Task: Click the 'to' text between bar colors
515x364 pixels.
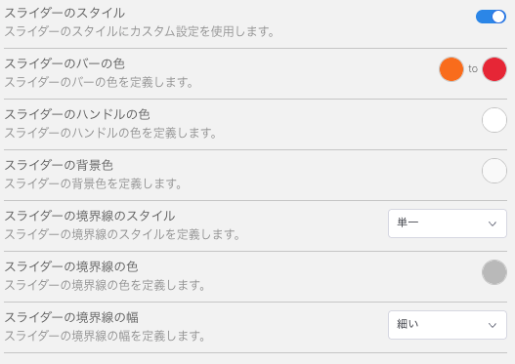Action: tap(473, 69)
